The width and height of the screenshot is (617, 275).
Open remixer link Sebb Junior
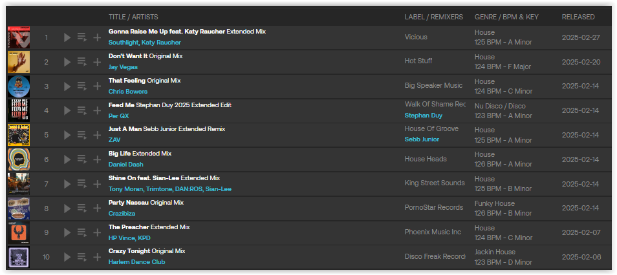coord(422,139)
